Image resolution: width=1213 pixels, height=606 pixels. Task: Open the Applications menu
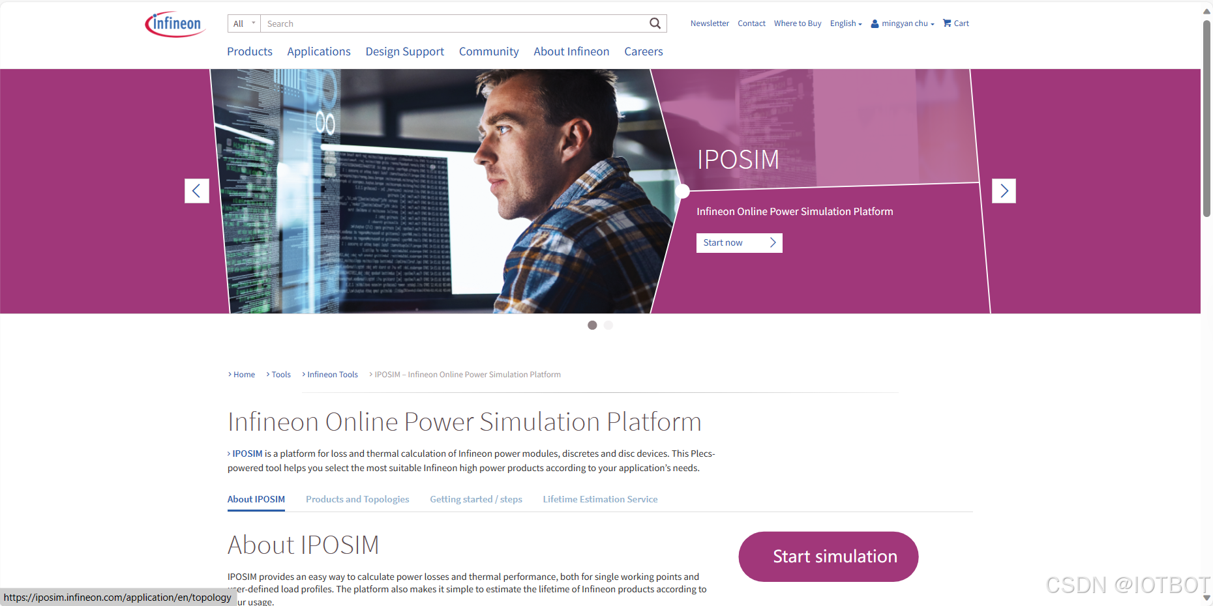click(319, 51)
